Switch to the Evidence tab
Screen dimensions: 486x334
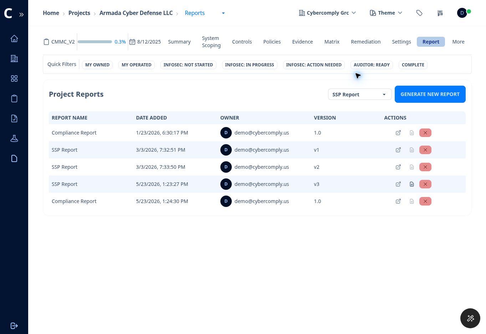302,42
